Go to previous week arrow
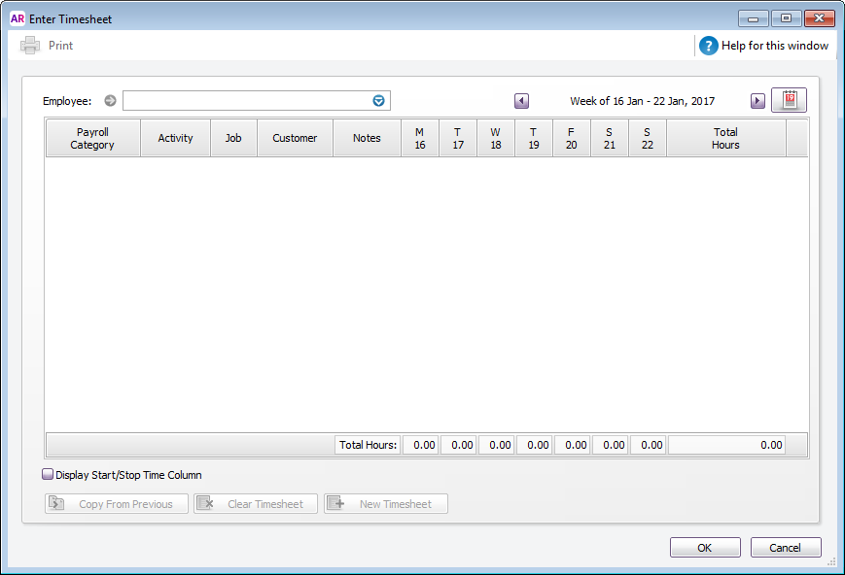 (x=522, y=101)
